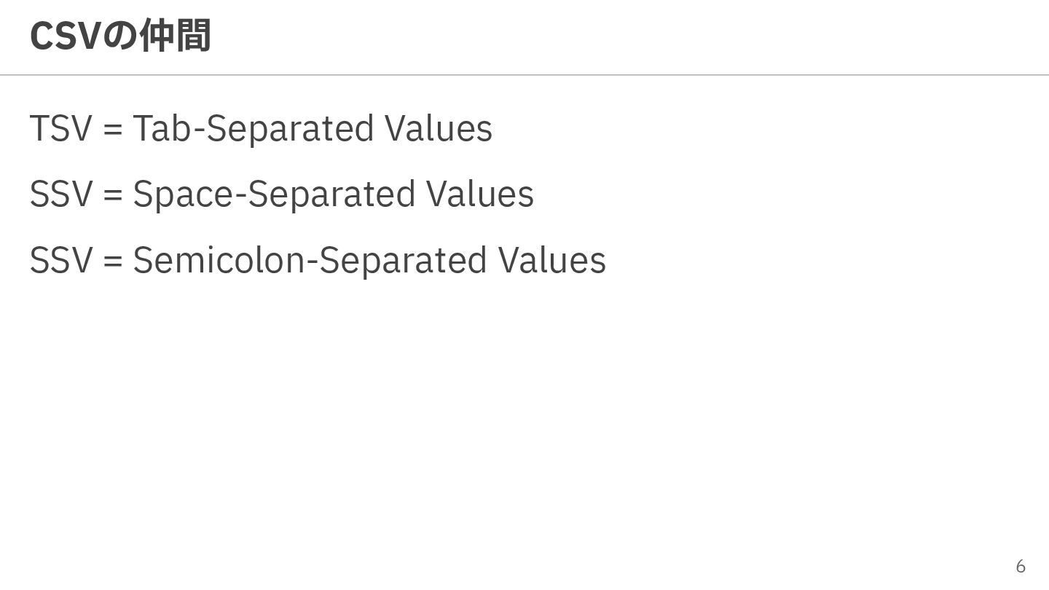Click the word "Semicolon-Separated"
1049x590 pixels.
click(310, 260)
